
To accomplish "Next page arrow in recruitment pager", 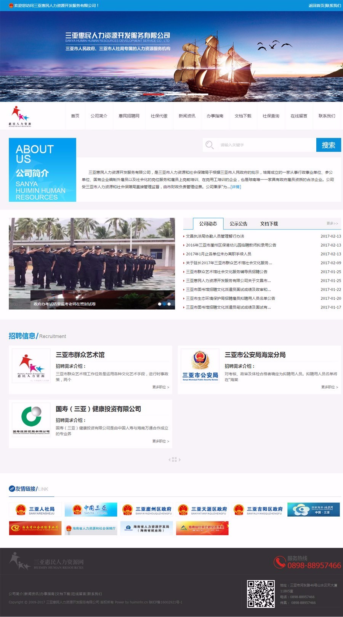I will (x=180, y=460).
